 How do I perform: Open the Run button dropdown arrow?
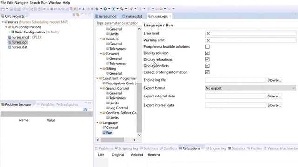pos(109,9)
